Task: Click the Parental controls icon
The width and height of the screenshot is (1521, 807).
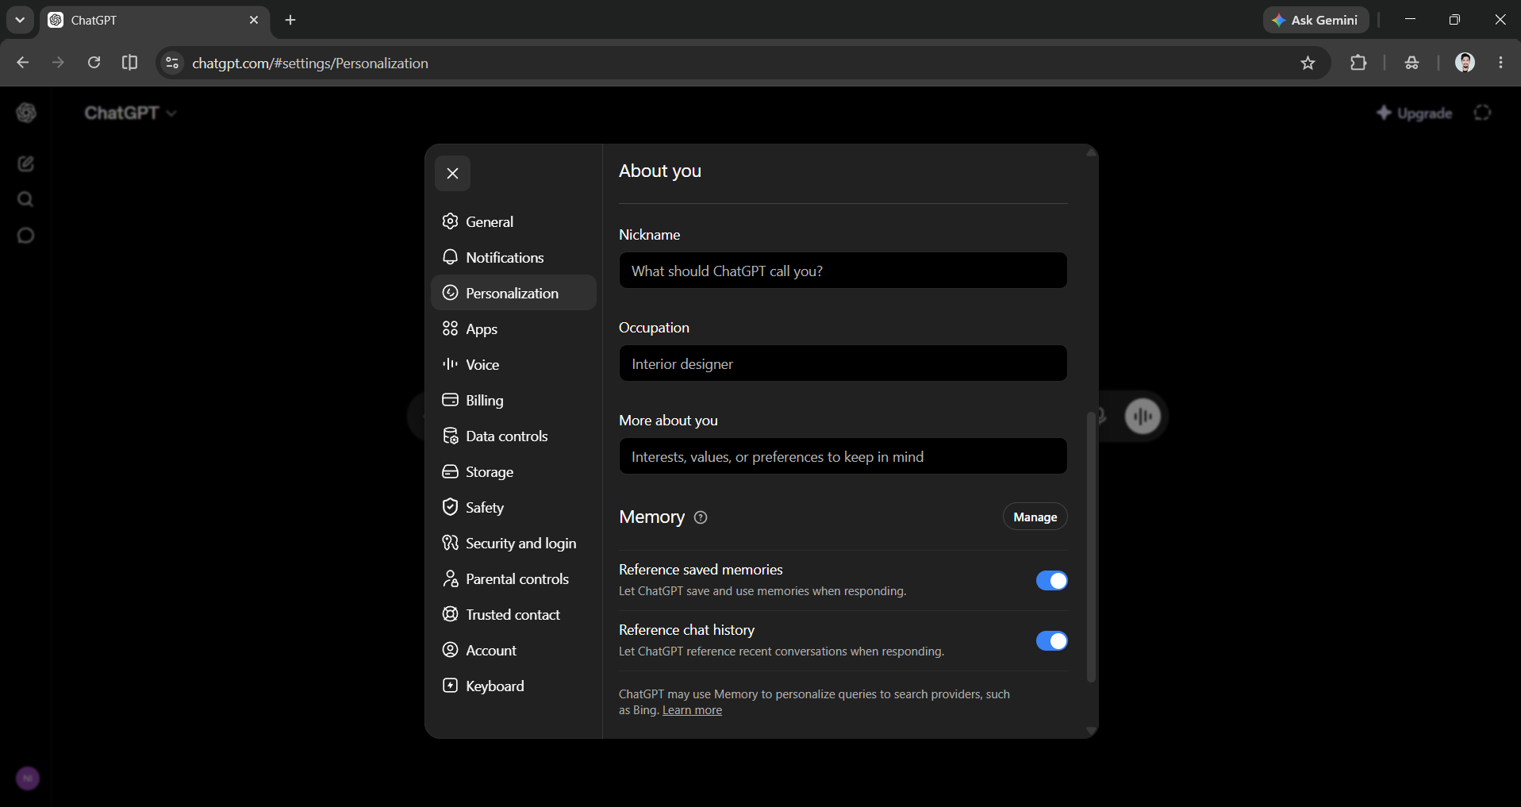Action: [x=451, y=578]
